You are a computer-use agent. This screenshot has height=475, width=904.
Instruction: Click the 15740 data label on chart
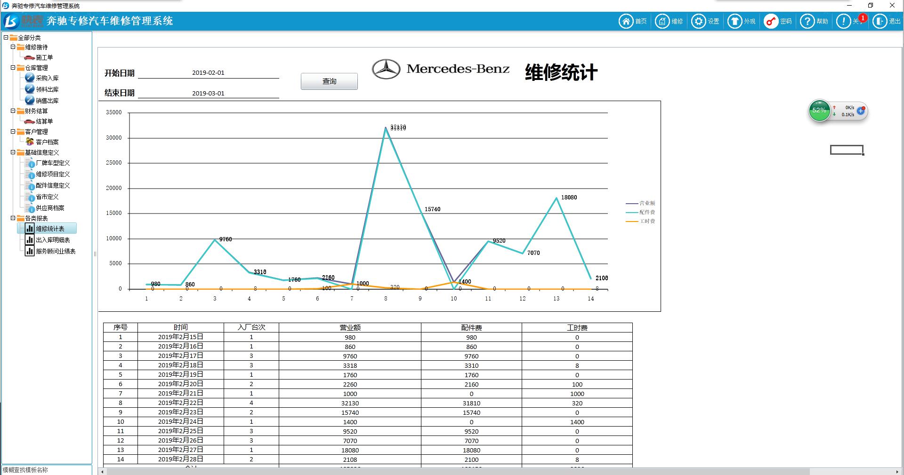pyautogui.click(x=432, y=209)
